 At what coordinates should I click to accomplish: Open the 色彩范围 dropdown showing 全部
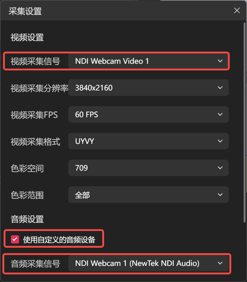click(x=148, y=195)
